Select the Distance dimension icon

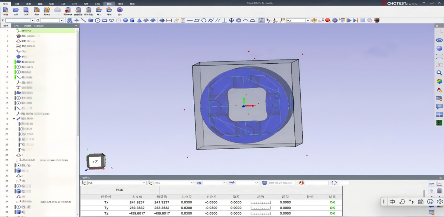[169, 20]
